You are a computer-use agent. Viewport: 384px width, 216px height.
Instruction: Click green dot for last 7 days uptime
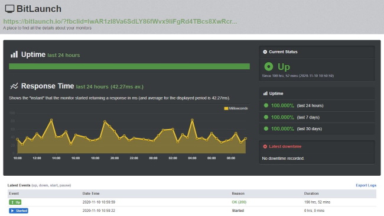[266, 117]
